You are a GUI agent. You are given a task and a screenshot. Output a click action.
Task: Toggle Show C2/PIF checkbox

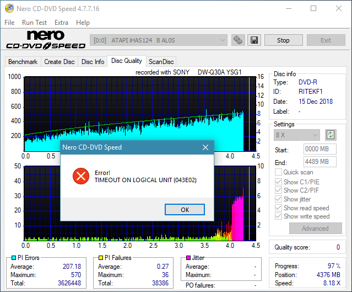click(278, 190)
